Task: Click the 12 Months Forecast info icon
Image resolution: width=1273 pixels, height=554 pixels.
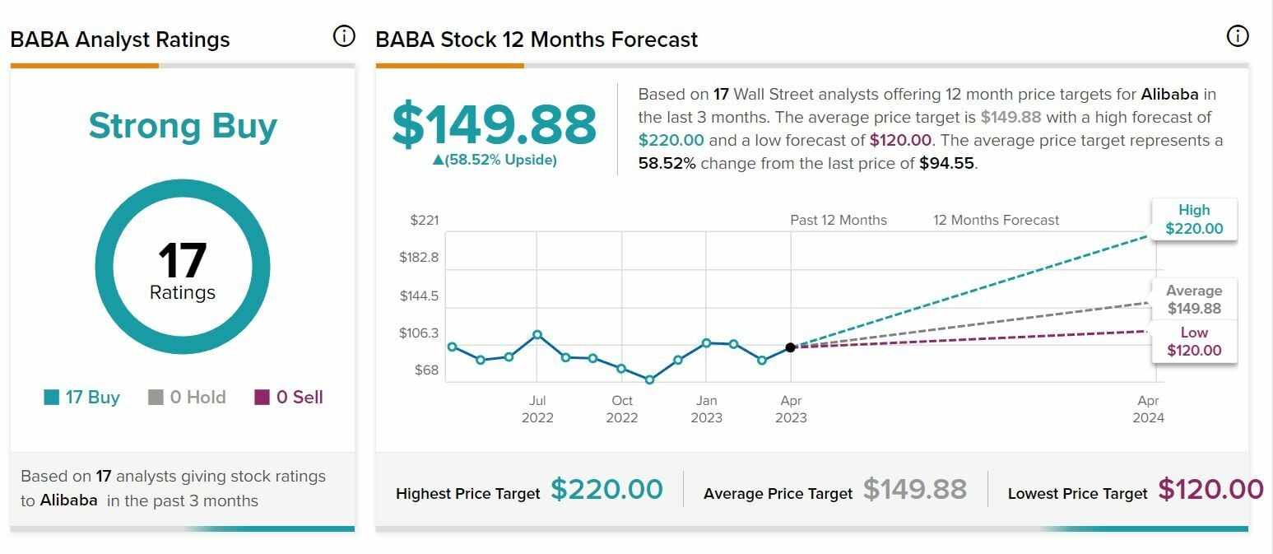Action: click(1237, 36)
